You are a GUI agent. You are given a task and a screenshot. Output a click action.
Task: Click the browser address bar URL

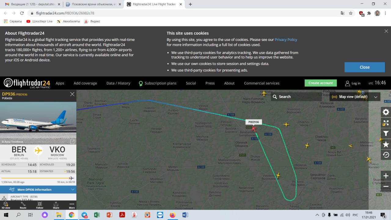[x=65, y=13]
